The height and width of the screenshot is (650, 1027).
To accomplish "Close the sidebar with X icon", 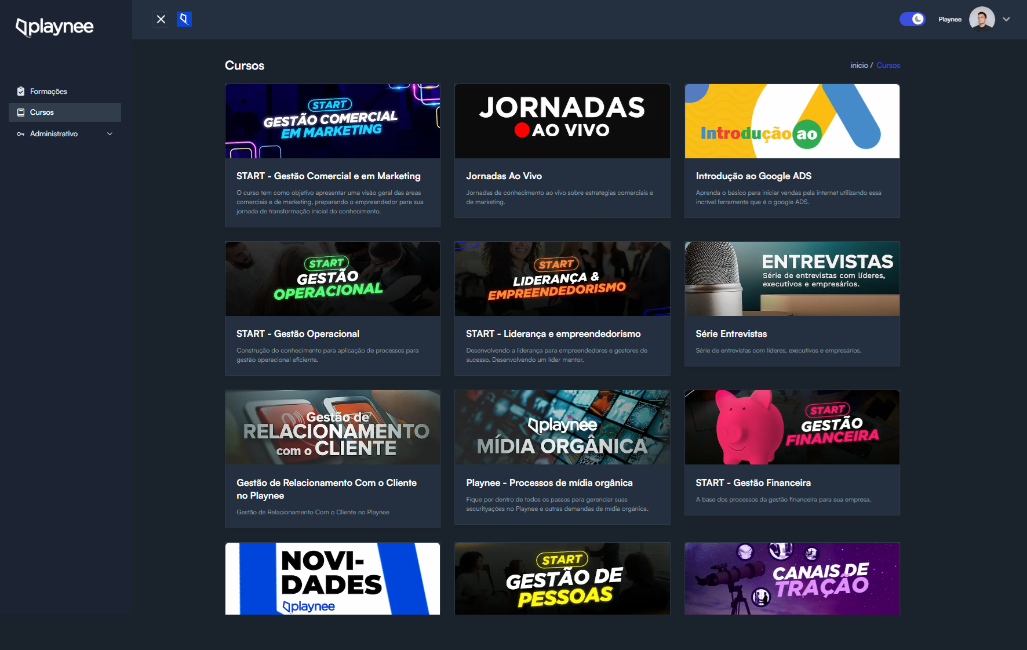I will (x=161, y=19).
